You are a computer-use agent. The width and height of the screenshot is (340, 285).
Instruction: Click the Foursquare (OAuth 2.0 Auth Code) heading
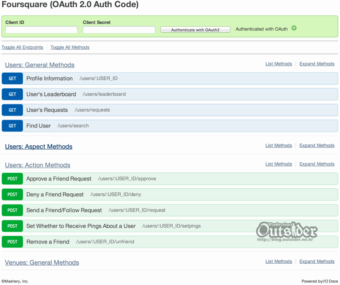pos(70,5)
